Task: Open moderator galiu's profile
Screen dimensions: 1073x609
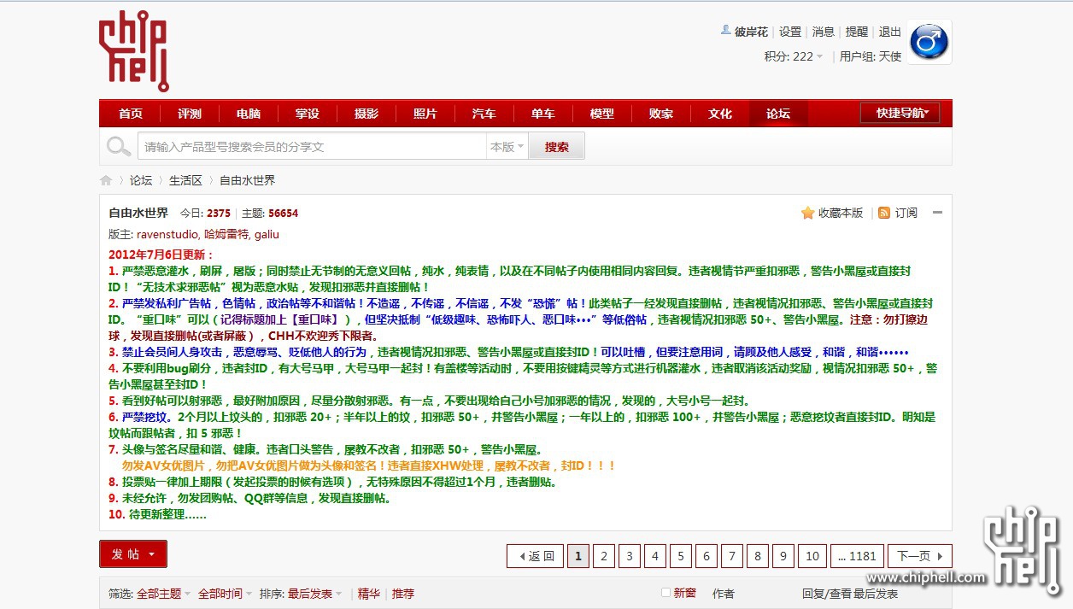Action: 267,234
